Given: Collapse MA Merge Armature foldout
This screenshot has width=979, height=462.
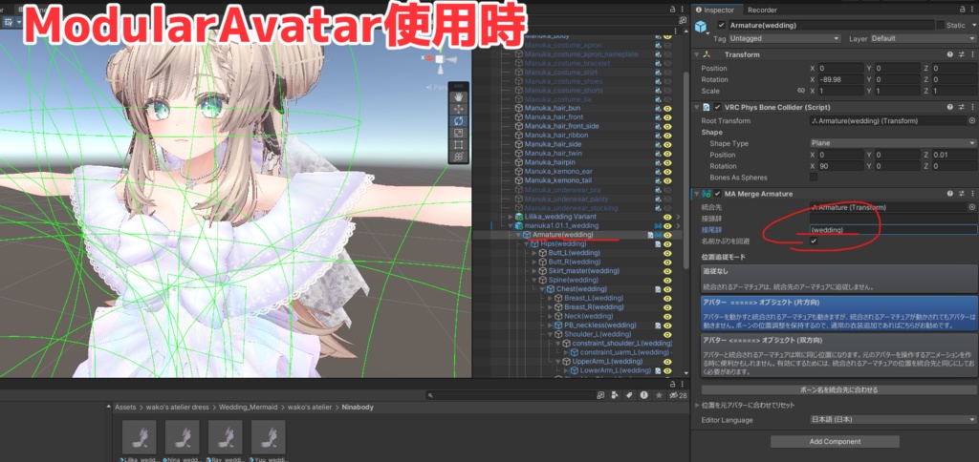Looking at the screenshot, I should [697, 194].
